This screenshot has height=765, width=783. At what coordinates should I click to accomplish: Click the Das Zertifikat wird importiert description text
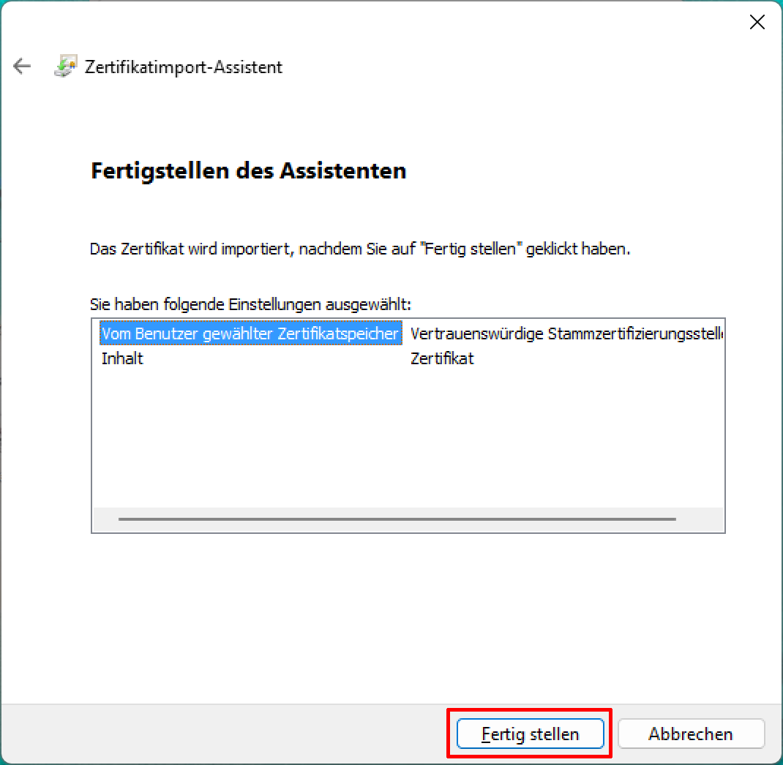point(359,249)
